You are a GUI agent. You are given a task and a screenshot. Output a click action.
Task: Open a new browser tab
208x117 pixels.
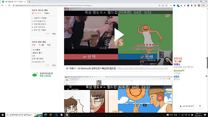tap(29, 2)
